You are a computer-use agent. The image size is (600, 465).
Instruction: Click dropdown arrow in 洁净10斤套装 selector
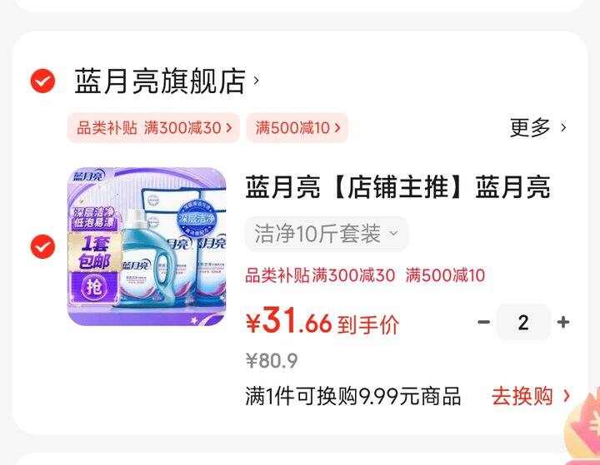(x=393, y=233)
